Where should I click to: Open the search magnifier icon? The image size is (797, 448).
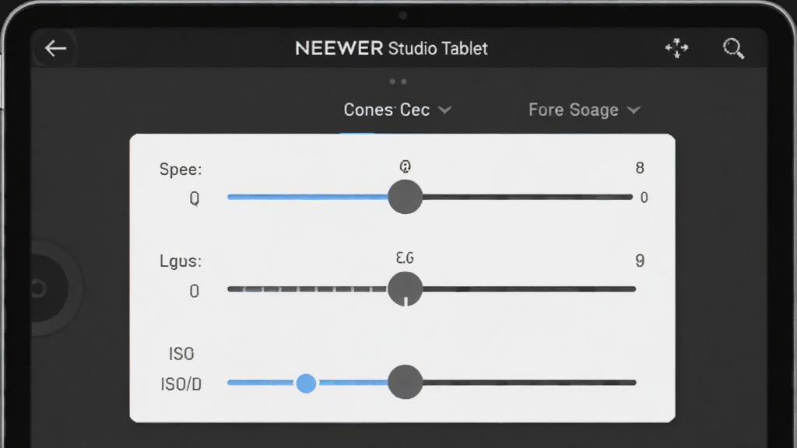(x=733, y=48)
